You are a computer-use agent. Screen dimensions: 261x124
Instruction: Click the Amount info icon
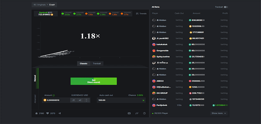click(x=54, y=95)
